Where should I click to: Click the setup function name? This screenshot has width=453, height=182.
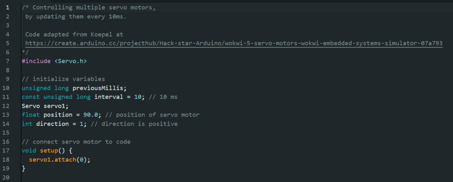point(55,151)
